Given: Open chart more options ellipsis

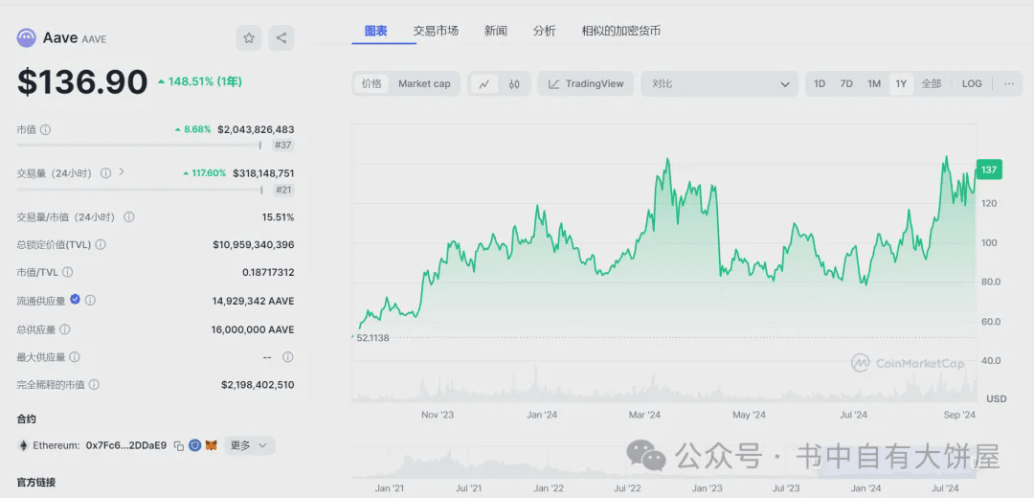Looking at the screenshot, I should 1009,83.
